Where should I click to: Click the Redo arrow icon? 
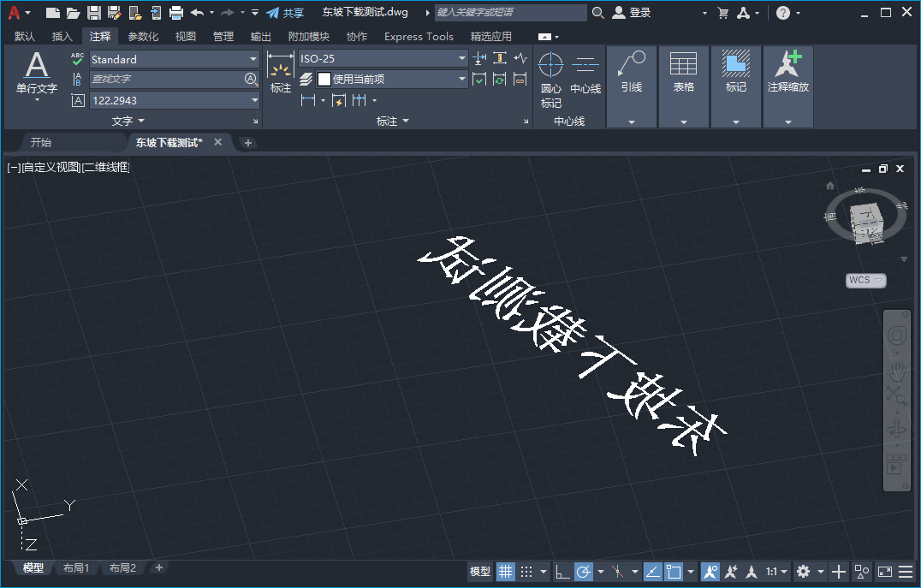click(228, 12)
